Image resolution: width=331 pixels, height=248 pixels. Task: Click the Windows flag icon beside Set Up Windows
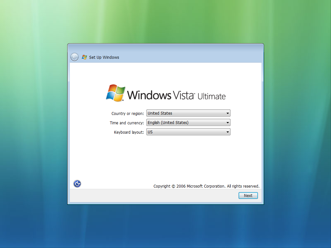tap(84, 57)
